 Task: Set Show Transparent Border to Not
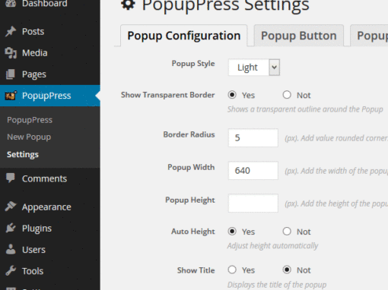pyautogui.click(x=287, y=95)
